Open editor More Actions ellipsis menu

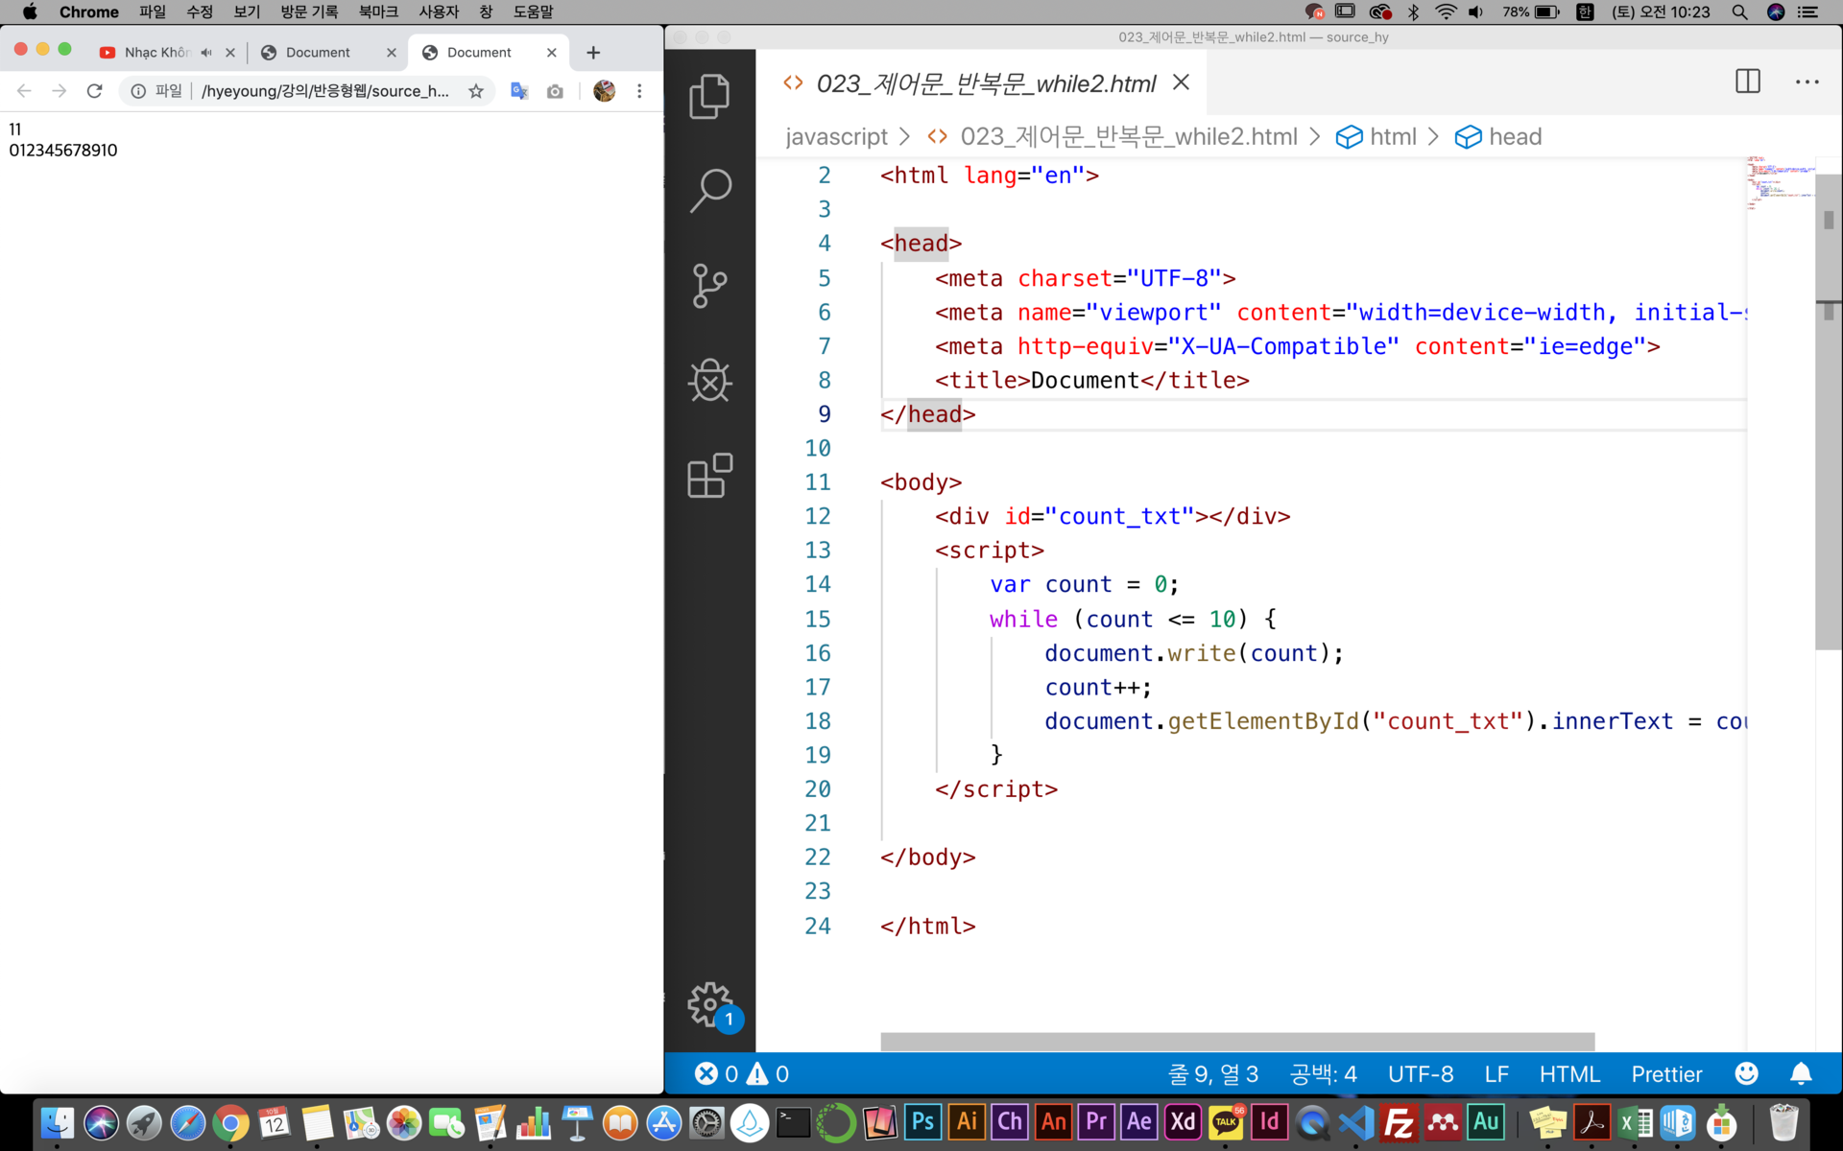coord(1807,82)
